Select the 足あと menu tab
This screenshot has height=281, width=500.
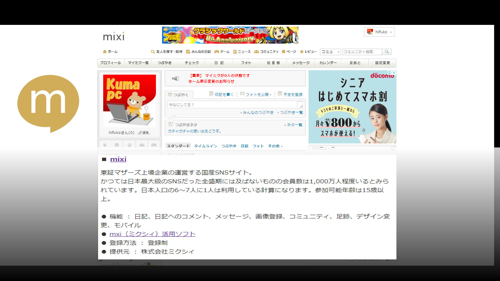coord(355,63)
